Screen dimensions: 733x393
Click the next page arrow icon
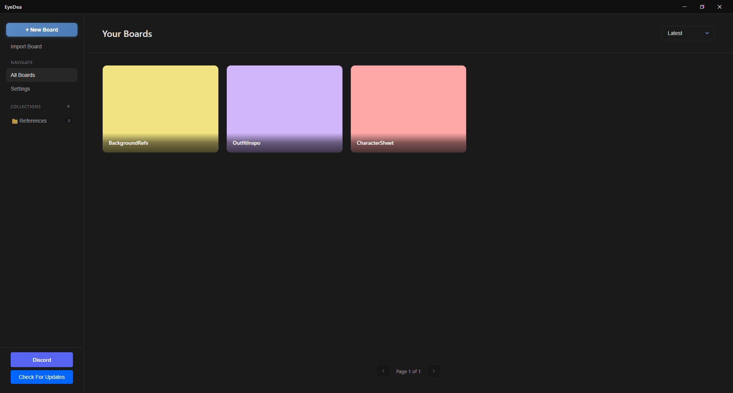[433, 371]
